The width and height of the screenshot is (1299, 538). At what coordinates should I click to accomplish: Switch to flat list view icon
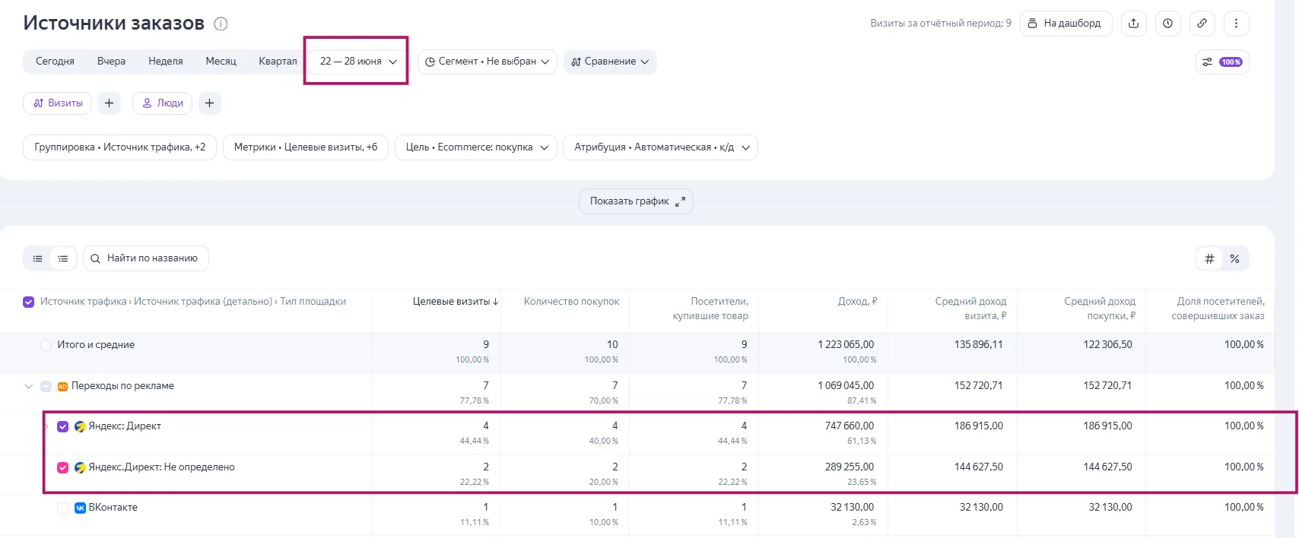coord(37,259)
